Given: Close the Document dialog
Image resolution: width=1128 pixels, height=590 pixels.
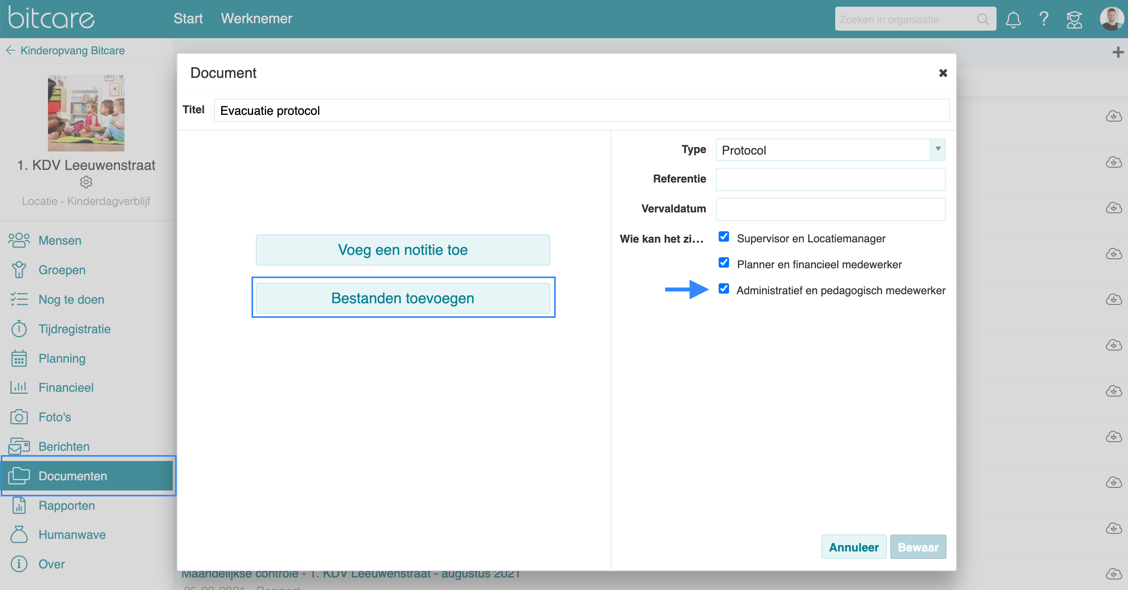Looking at the screenshot, I should pyautogui.click(x=943, y=73).
